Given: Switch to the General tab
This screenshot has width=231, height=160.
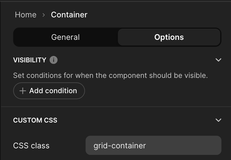Looking at the screenshot, I should (x=66, y=37).
